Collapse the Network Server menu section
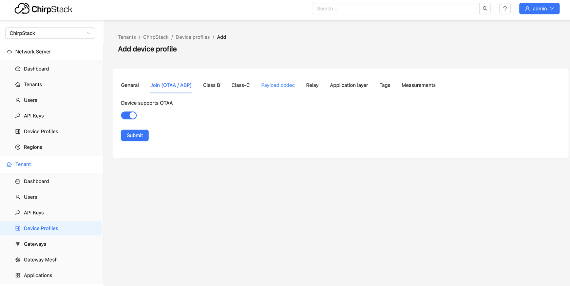Image resolution: width=570 pixels, height=286 pixels. coord(52,52)
